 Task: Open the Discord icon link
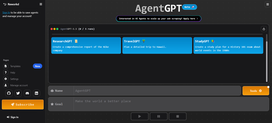point(27,93)
